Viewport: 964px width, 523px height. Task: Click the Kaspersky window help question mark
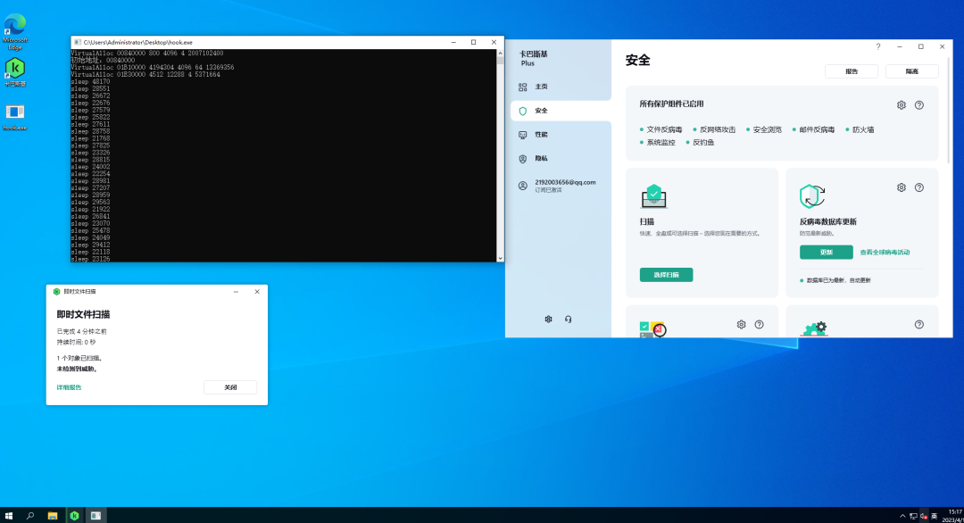click(878, 46)
